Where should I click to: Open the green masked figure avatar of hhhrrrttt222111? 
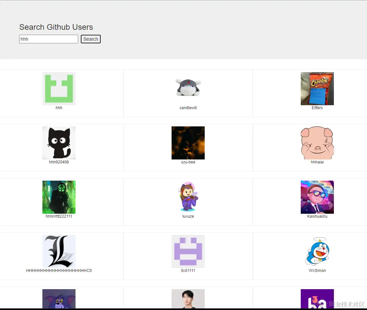pos(59,197)
